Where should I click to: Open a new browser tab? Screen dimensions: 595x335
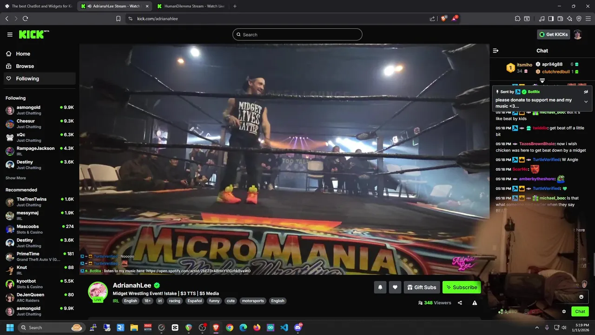(x=235, y=6)
